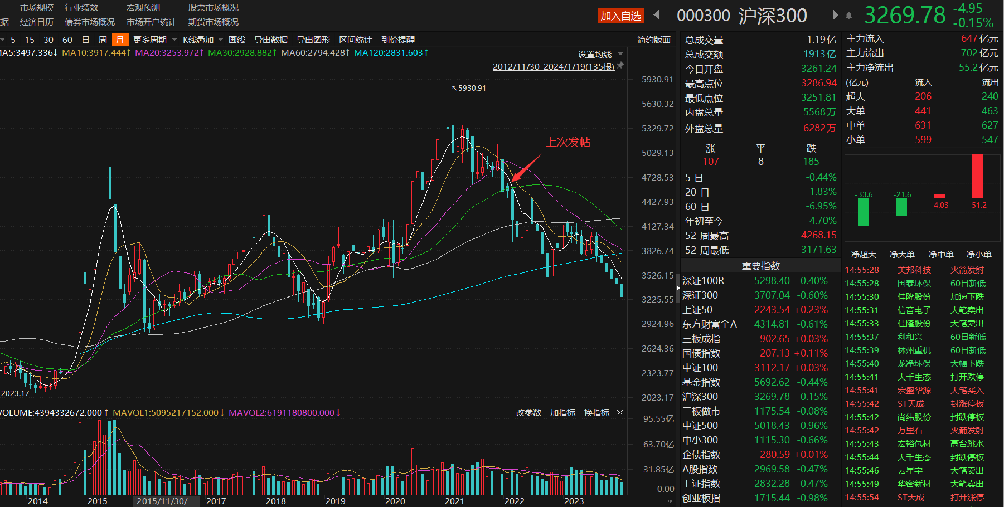1004x507 pixels.
Task: Open the 画线 drawing tool
Action: pyautogui.click(x=237, y=40)
